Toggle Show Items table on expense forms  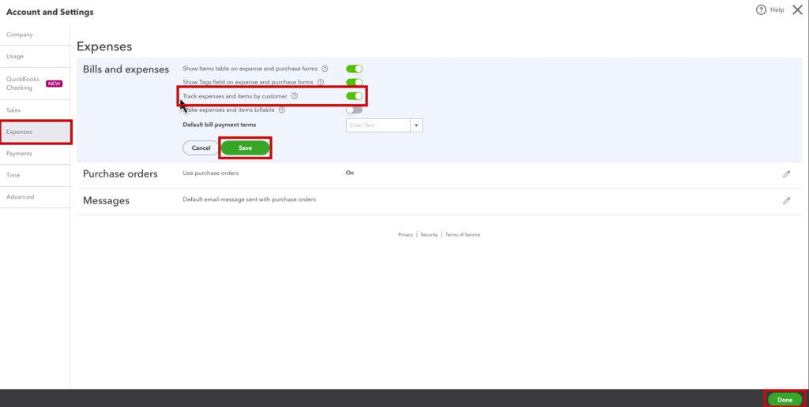pos(354,69)
